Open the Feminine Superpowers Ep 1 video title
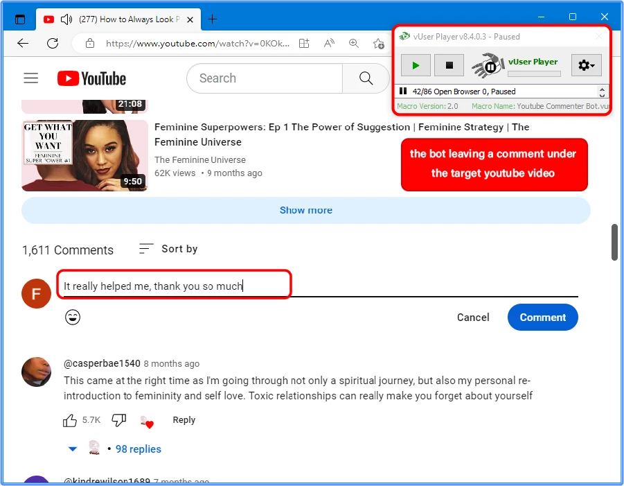Image resolution: width=624 pixels, height=486 pixels. [x=341, y=134]
